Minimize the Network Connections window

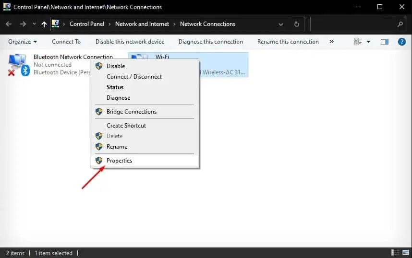point(358,7)
